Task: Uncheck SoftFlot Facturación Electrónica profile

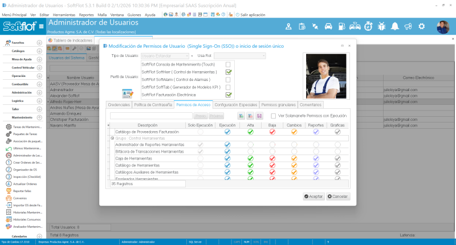Action: [229, 95]
